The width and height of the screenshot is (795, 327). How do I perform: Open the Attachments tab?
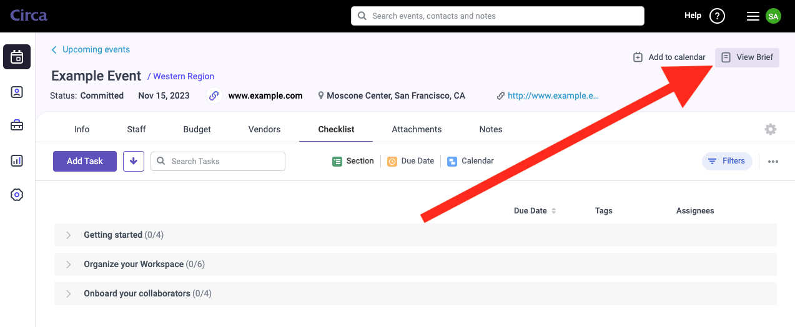point(417,129)
